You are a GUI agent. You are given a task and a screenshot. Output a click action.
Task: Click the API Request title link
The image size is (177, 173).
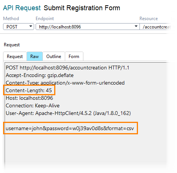pos(22,8)
